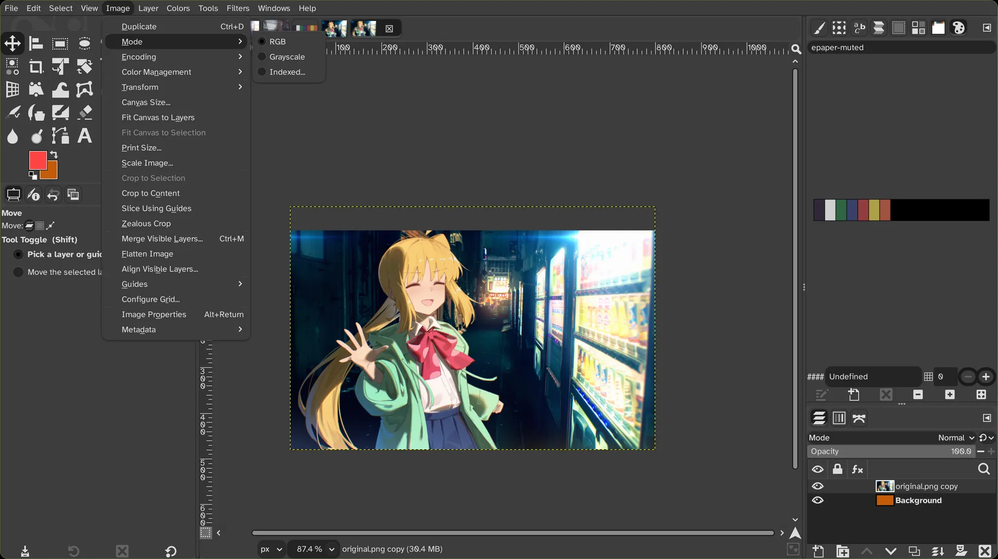The height and width of the screenshot is (559, 998).
Task: Swap foreground and background colors
Action: pyautogui.click(x=54, y=154)
